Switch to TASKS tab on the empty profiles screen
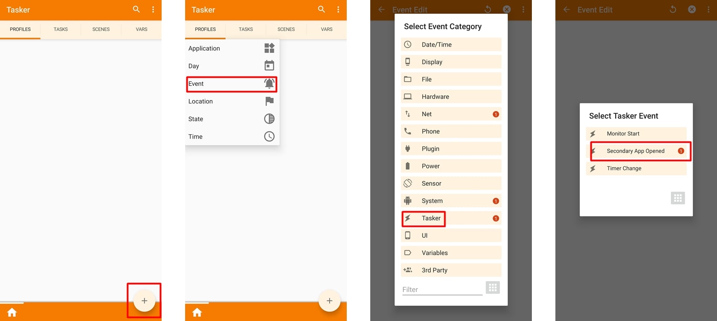This screenshot has height=321, width=717. coord(61,29)
